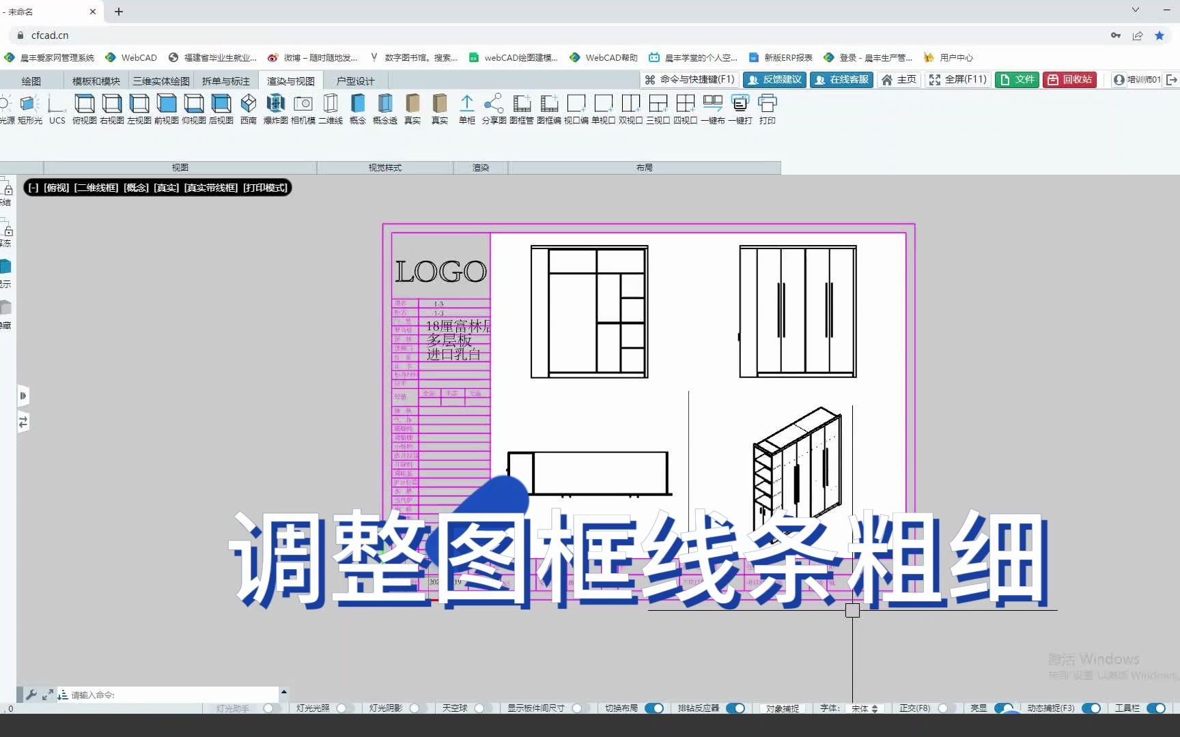The width and height of the screenshot is (1180, 737).
Task: Turn off the 切换布局 switch
Action: tap(654, 708)
